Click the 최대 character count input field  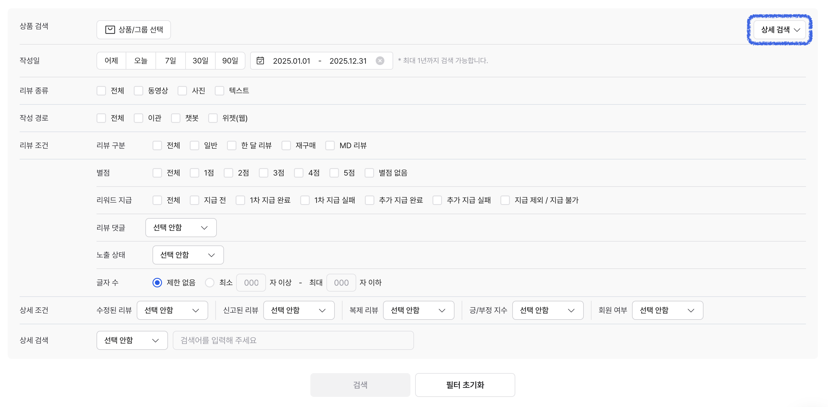pyautogui.click(x=341, y=283)
